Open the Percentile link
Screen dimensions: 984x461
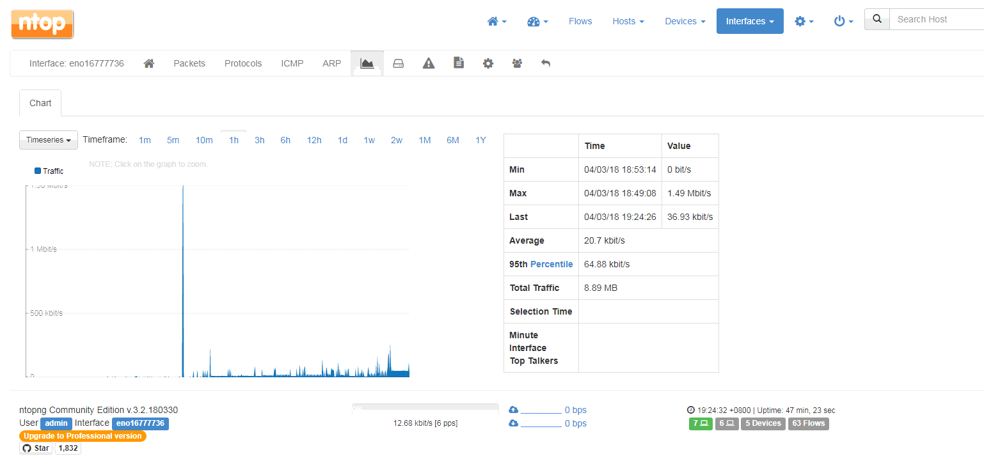552,264
